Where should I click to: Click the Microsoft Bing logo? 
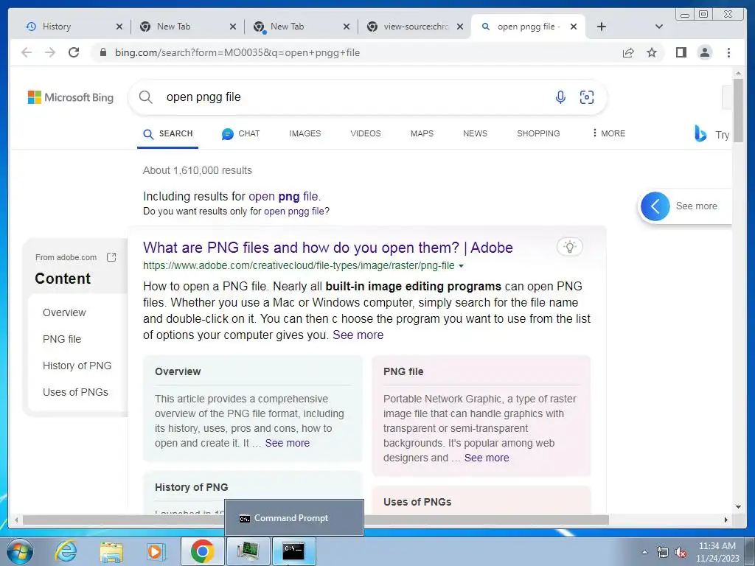[71, 97]
